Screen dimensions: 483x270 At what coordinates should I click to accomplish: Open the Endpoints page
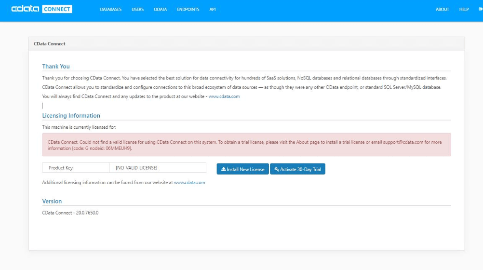click(x=188, y=10)
